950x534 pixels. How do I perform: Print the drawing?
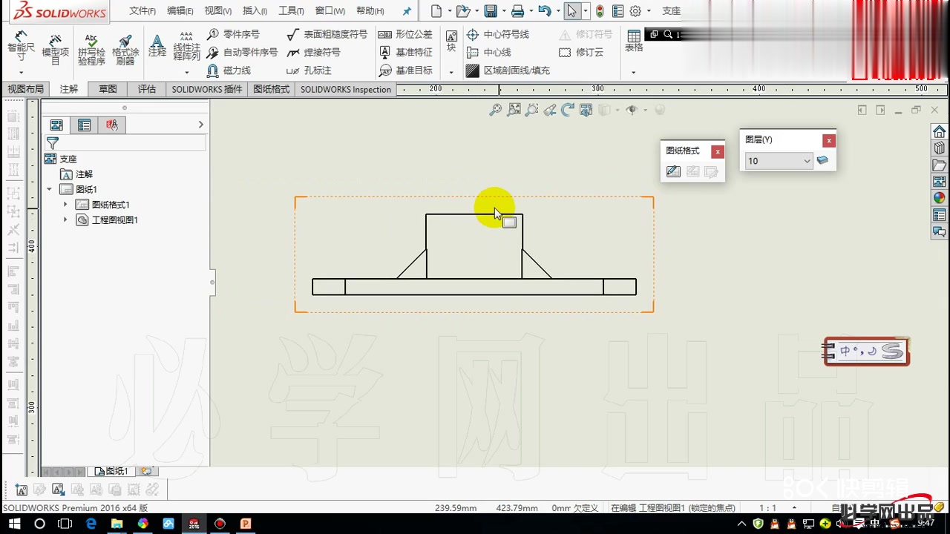[517, 11]
